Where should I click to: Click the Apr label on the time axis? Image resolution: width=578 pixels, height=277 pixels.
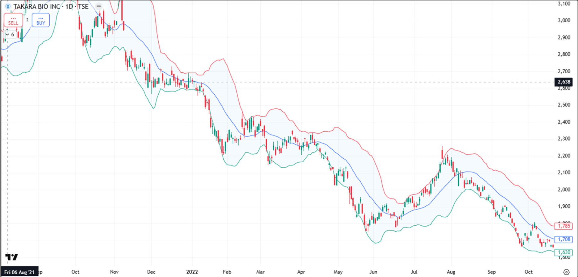point(301,272)
